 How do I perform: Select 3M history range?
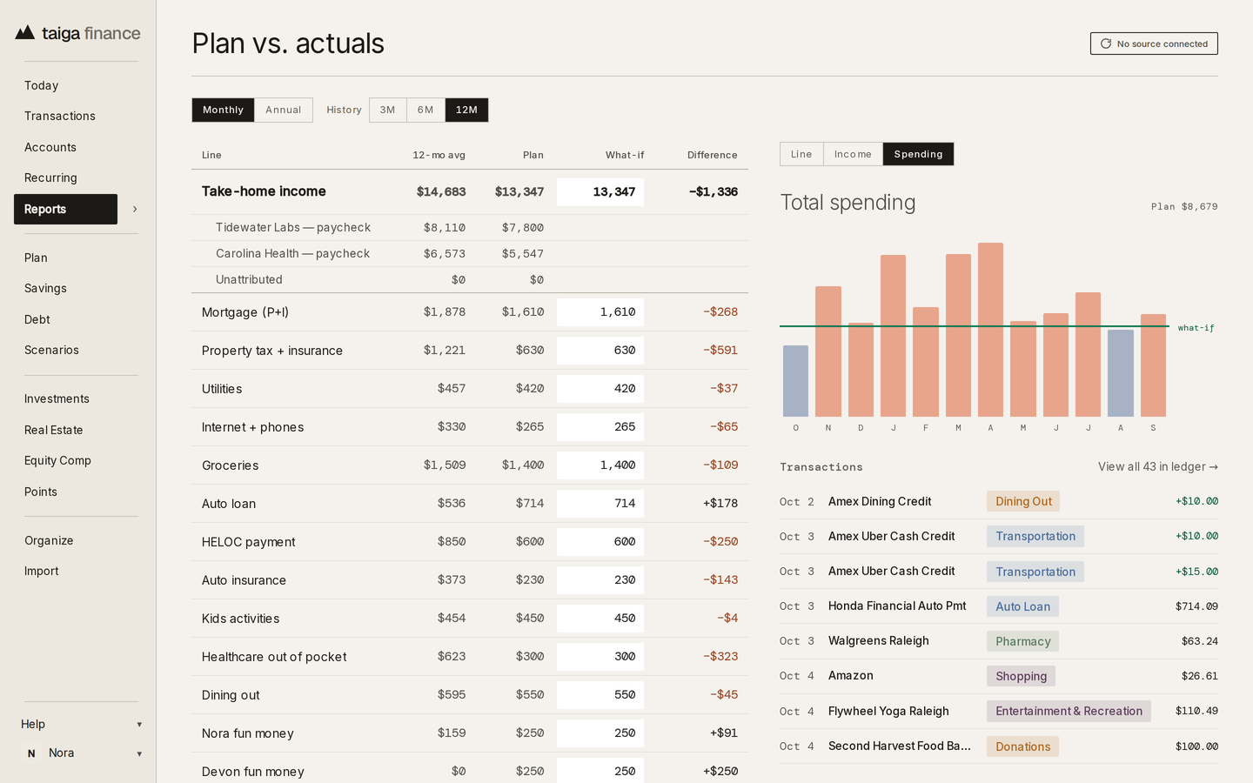click(x=388, y=110)
